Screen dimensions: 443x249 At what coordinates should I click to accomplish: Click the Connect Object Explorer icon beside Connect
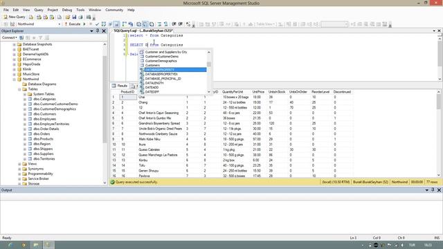[21, 37]
